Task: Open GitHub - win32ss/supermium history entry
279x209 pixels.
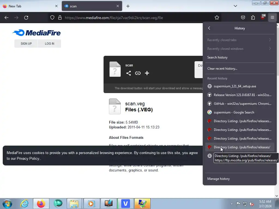Action: (239, 104)
